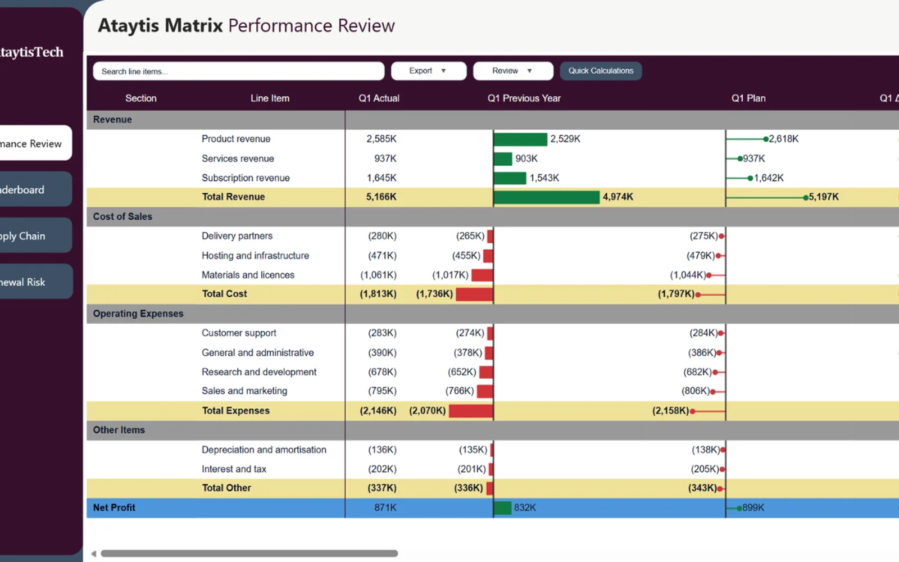Select the Net Profit row label
Viewport: 899px width, 562px height.
114,507
